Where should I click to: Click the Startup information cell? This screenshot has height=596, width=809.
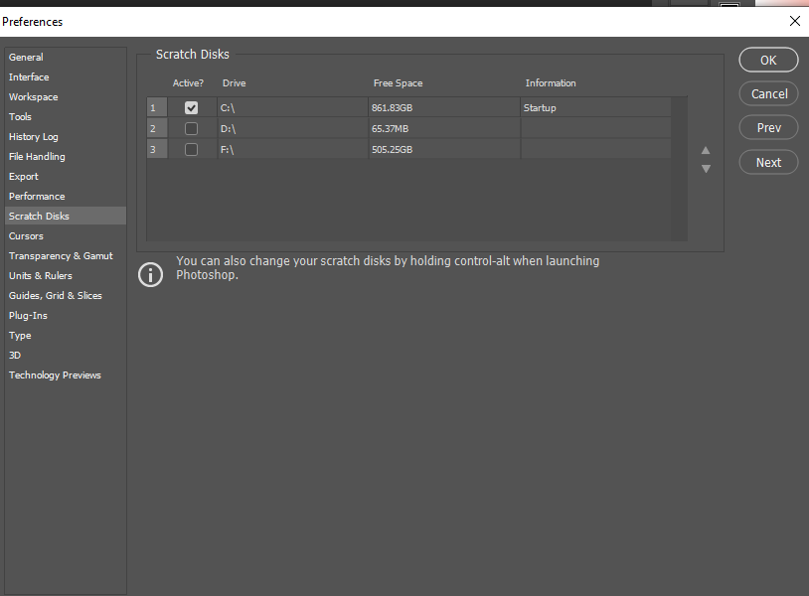595,107
